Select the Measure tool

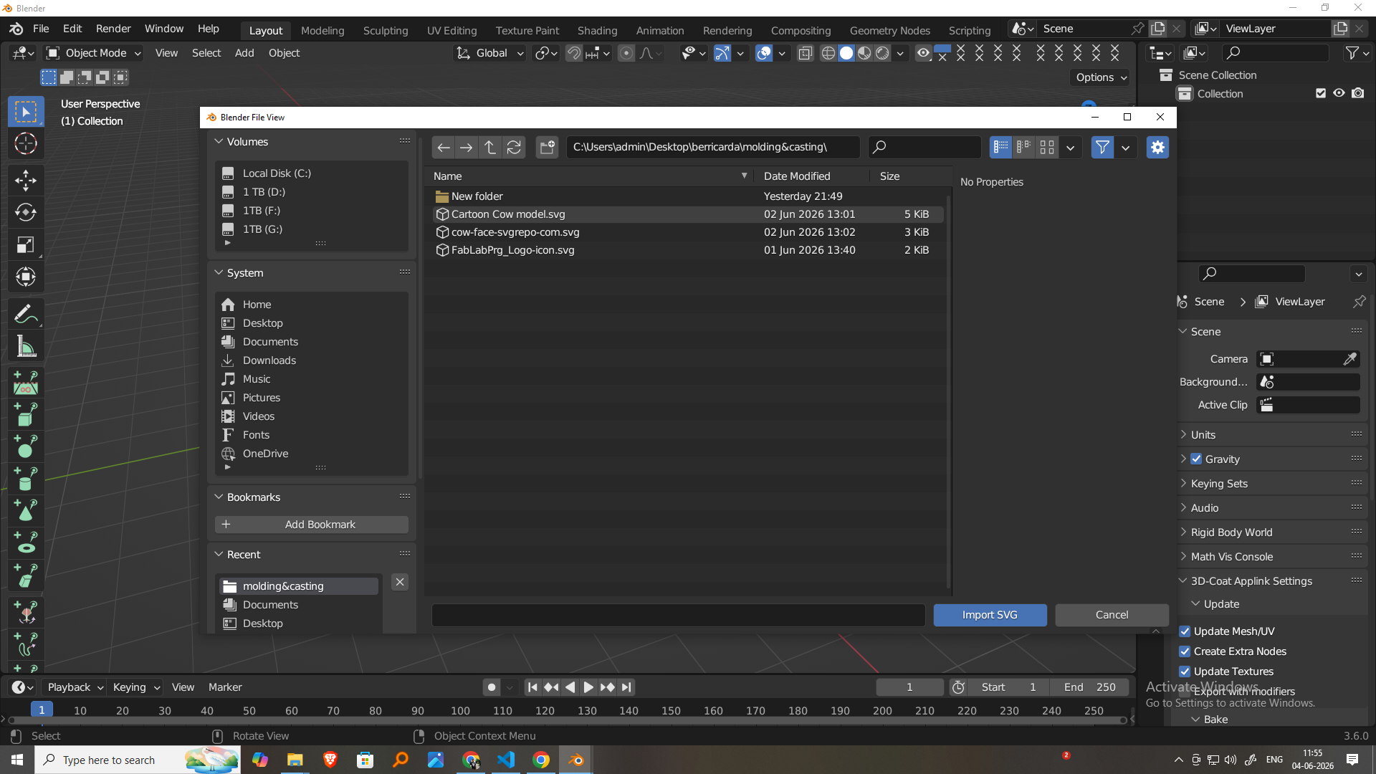(26, 347)
